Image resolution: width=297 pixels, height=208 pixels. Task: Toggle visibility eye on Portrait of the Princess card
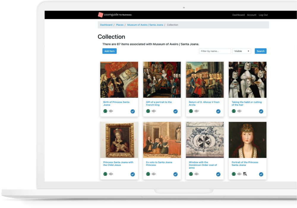[239, 174]
